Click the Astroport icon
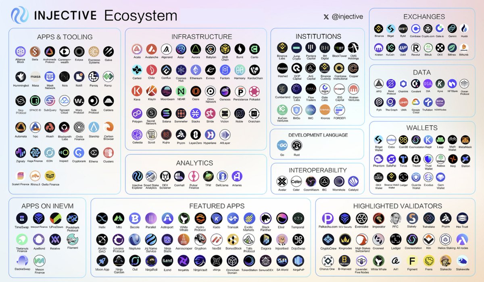The height and width of the screenshot is (282, 484). pos(167,218)
